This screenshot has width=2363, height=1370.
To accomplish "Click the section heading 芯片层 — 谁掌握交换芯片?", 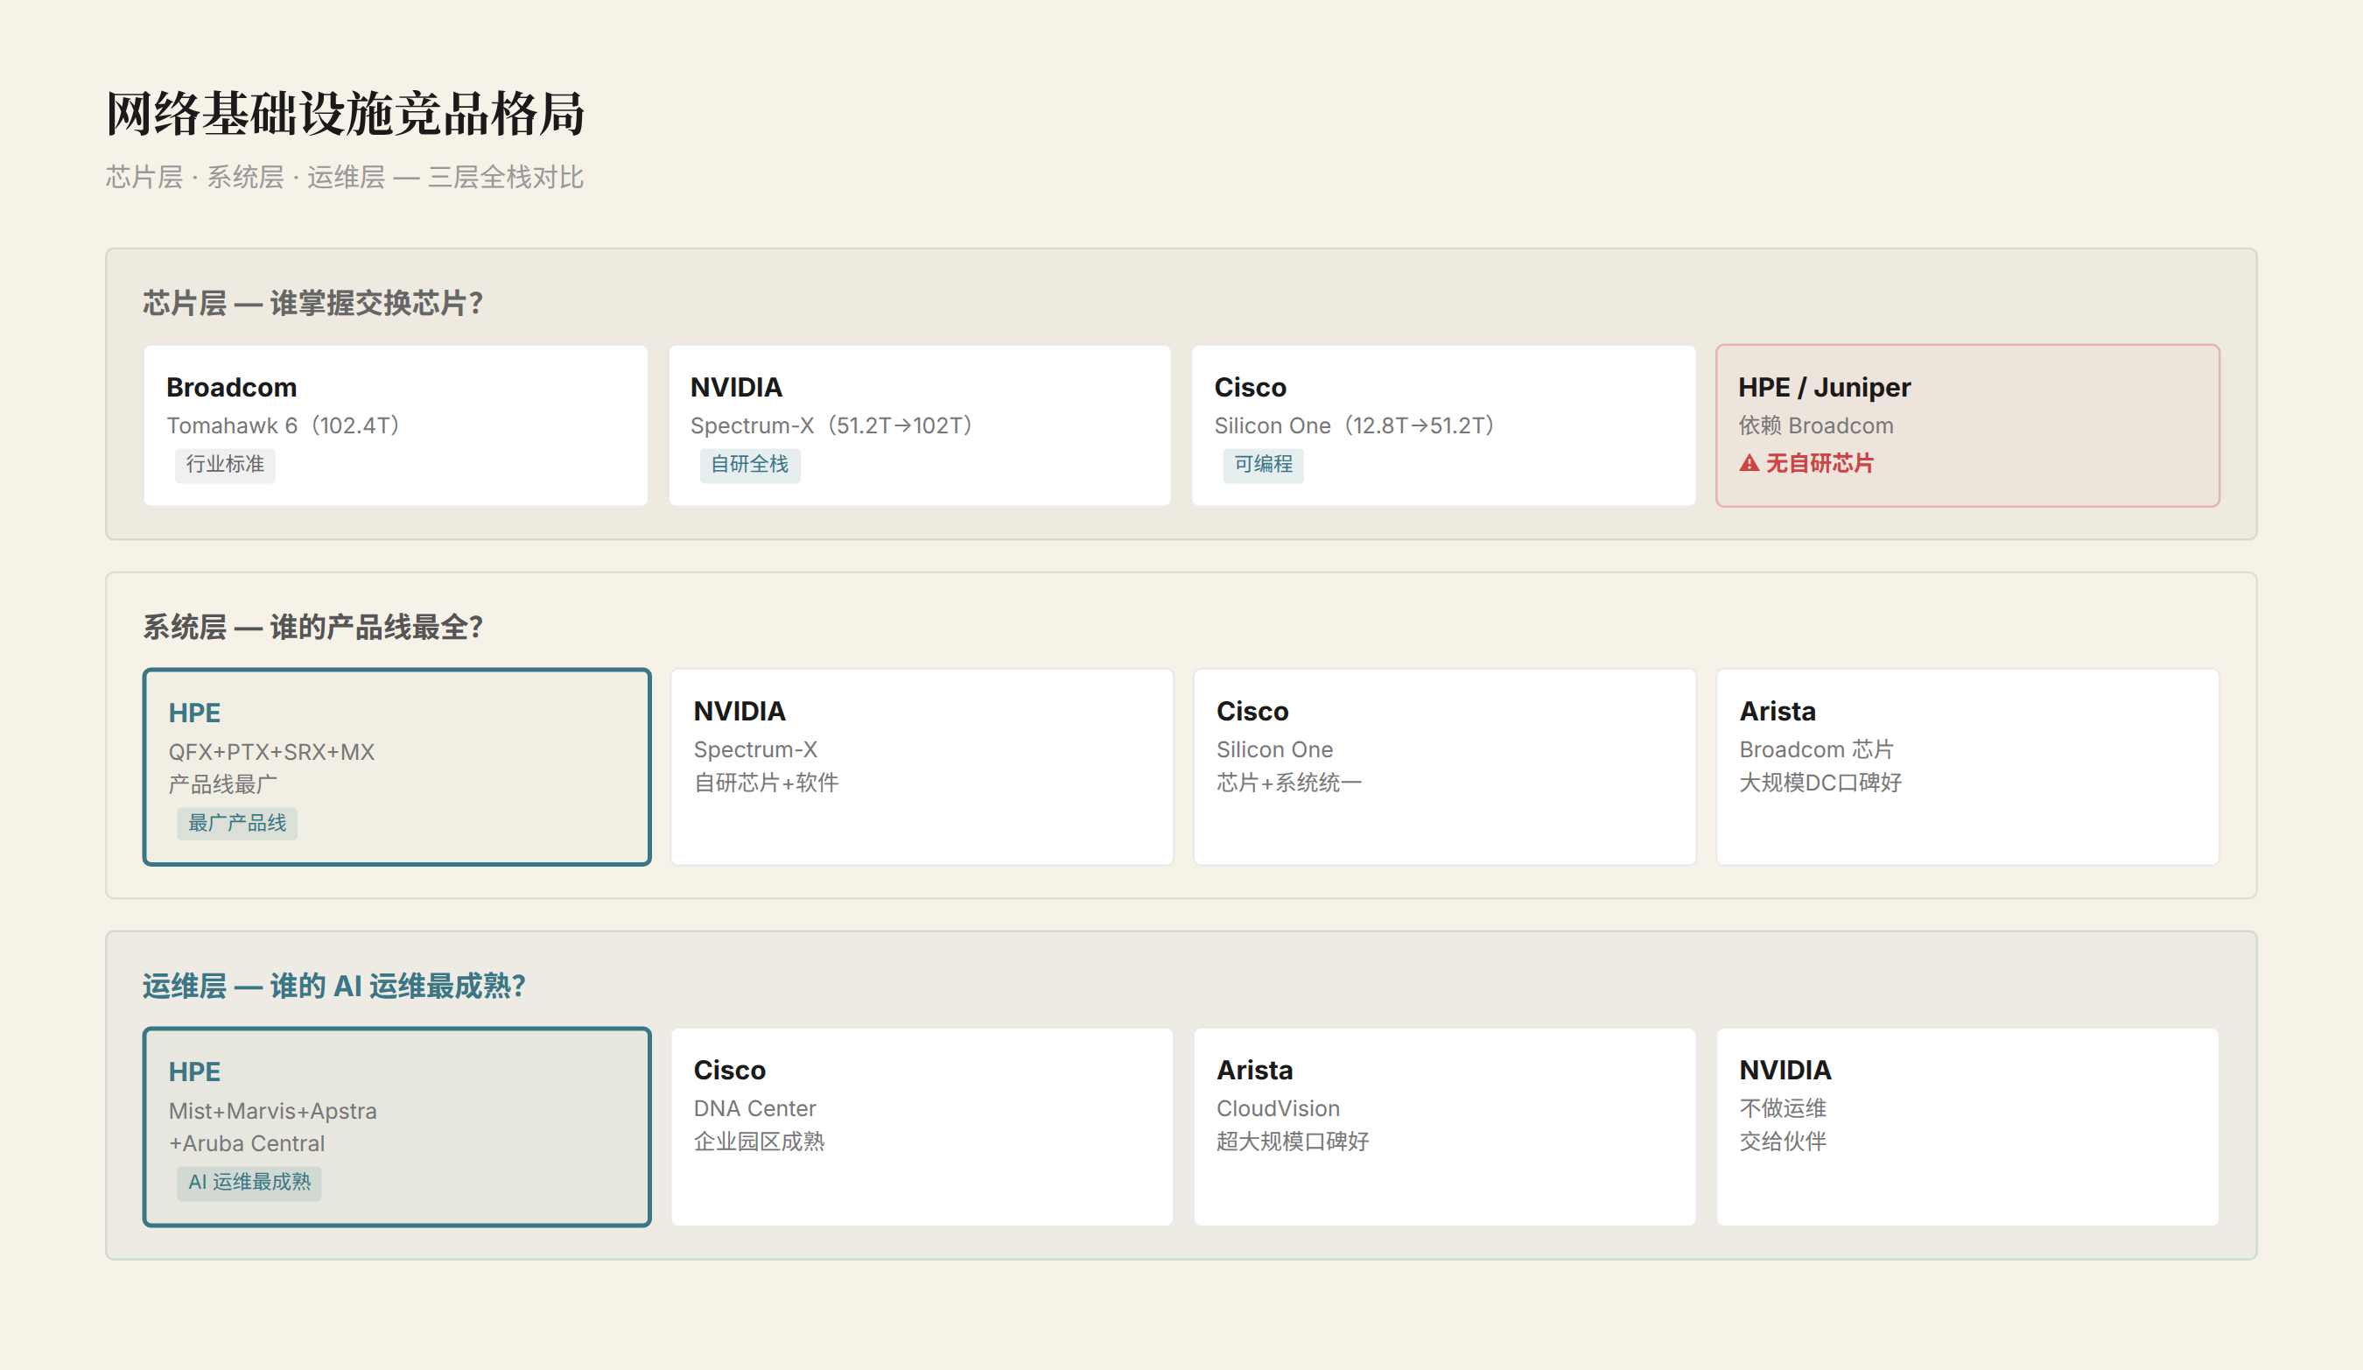I will [x=312, y=303].
